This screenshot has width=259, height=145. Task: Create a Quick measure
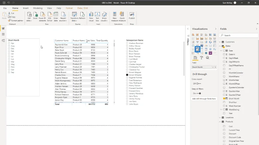point(122,17)
